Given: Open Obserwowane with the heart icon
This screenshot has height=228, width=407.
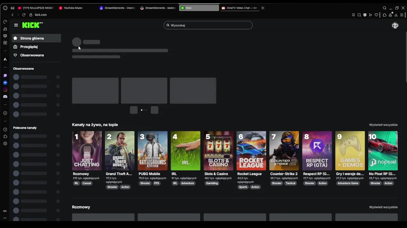Looking at the screenshot, I should point(36,55).
